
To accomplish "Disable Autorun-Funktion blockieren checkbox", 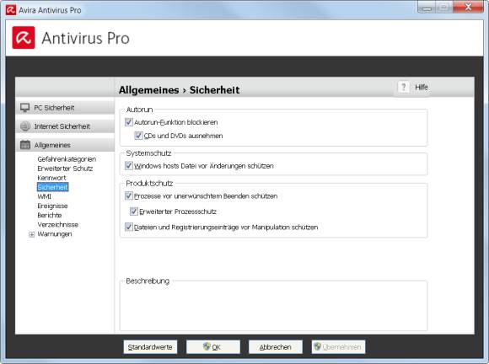I will [x=128, y=122].
